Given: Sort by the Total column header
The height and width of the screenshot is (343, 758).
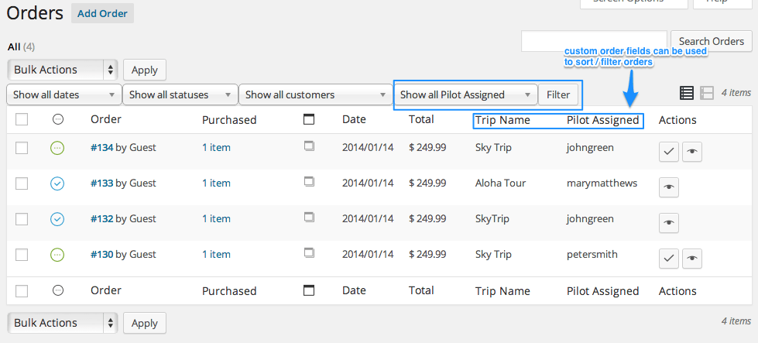Looking at the screenshot, I should point(421,119).
